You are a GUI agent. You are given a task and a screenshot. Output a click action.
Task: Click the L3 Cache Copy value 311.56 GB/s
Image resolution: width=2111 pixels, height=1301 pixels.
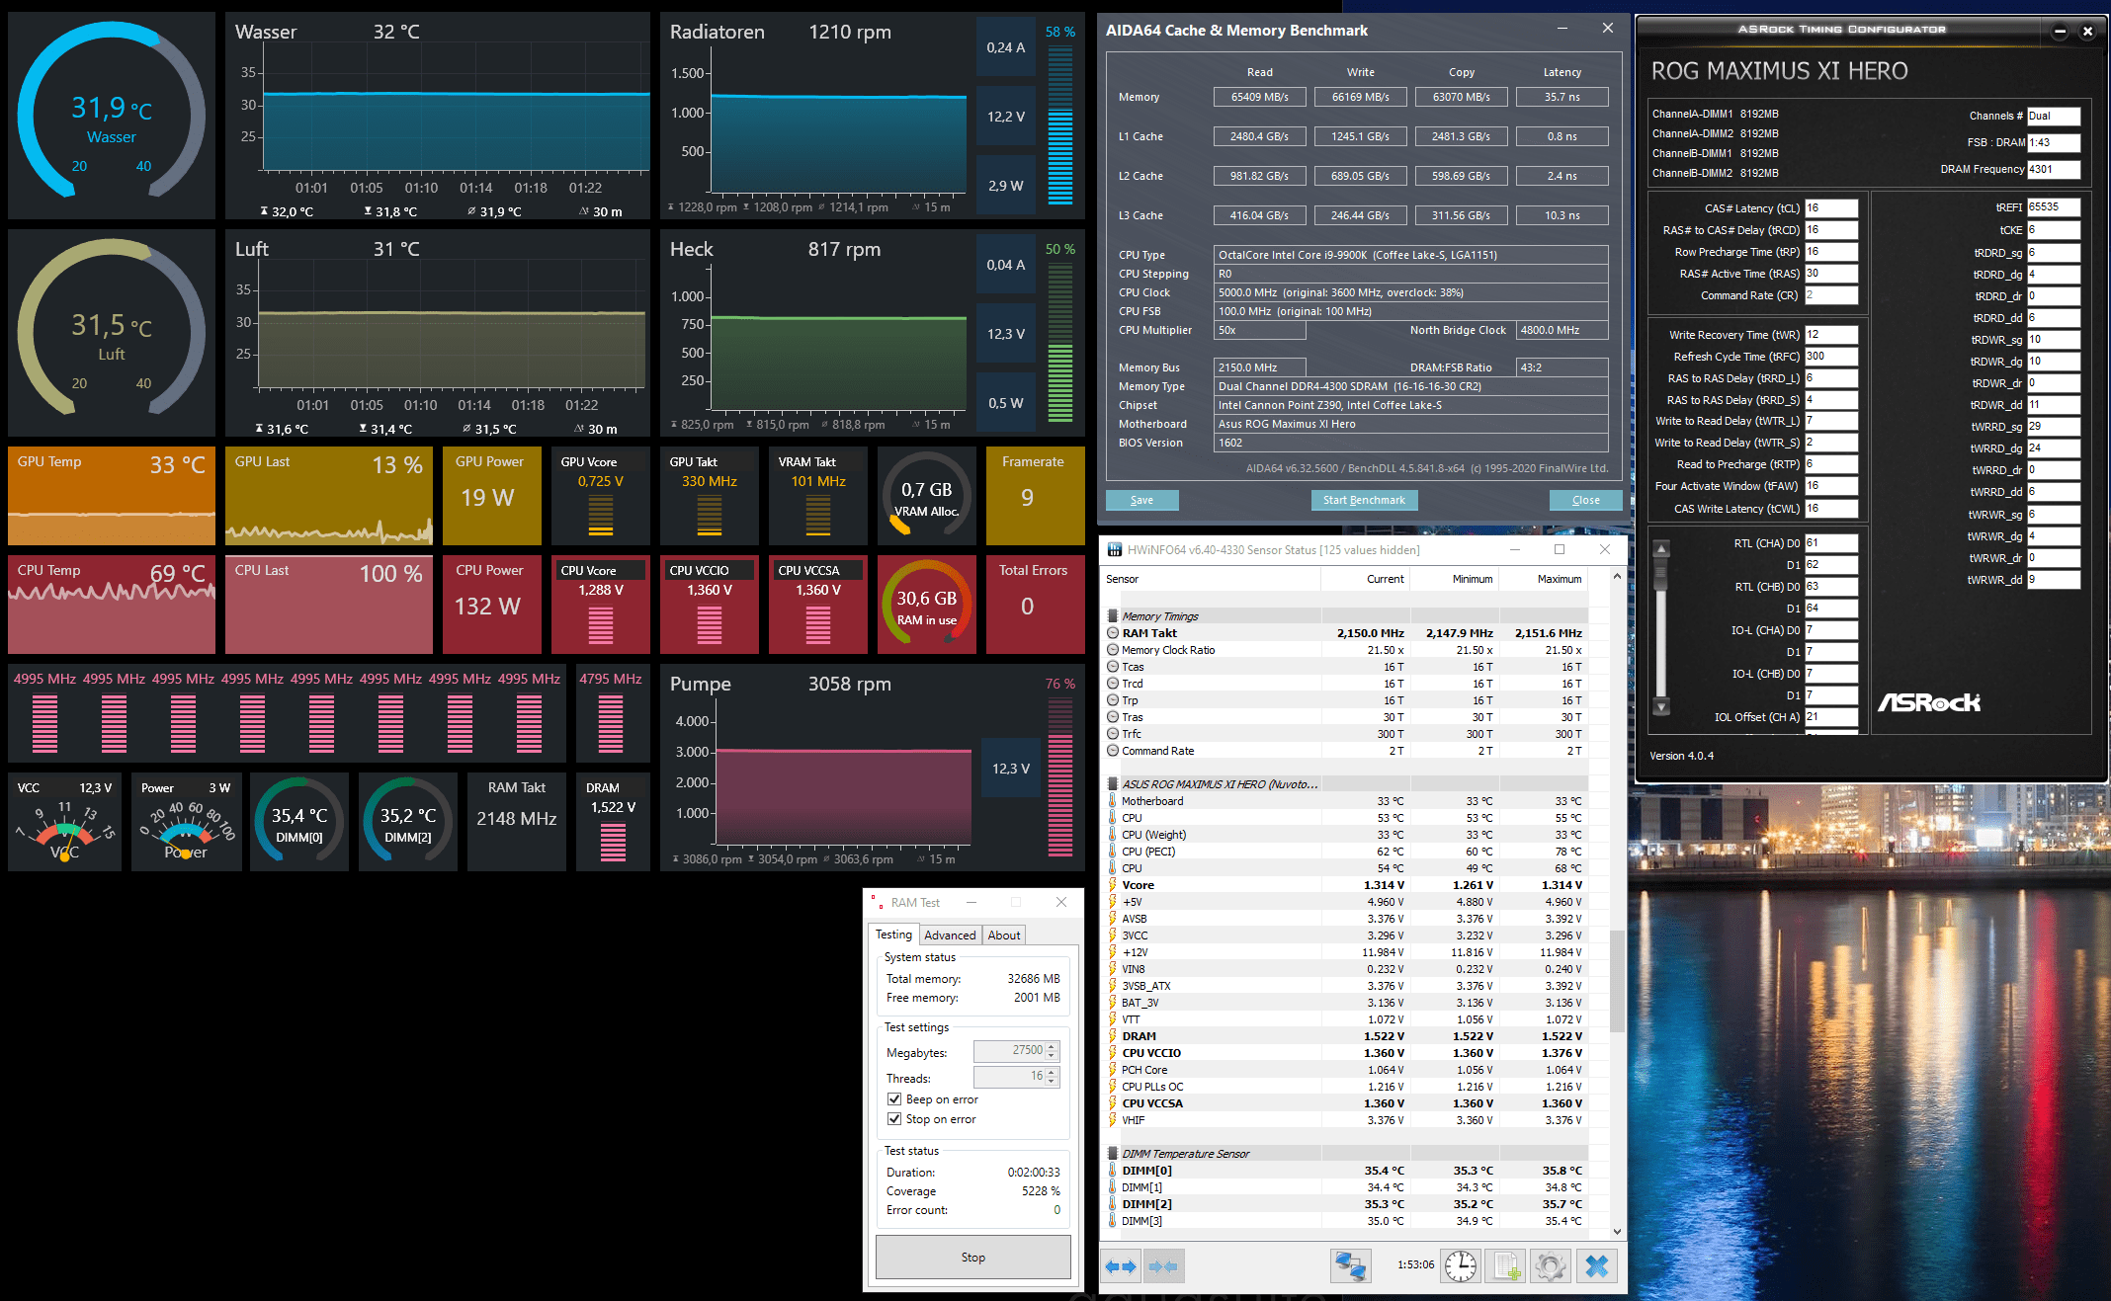1461,215
